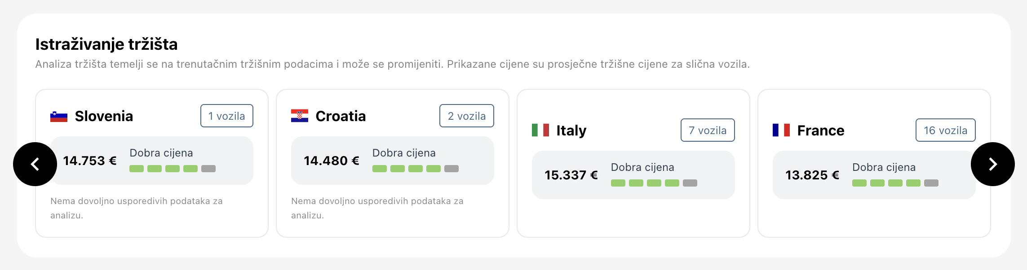Open the 16 vozila badge
Viewport: 1027px width, 270px height.
tap(946, 131)
